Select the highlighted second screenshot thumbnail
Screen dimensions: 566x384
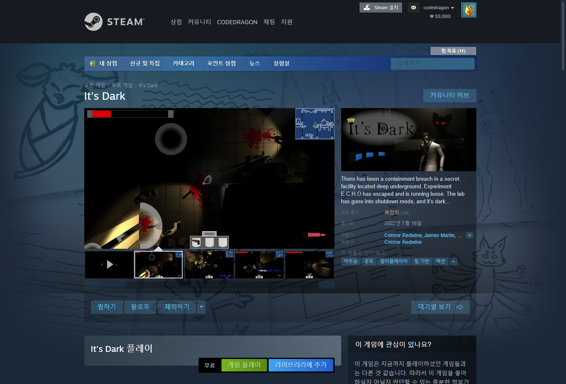[158, 265]
